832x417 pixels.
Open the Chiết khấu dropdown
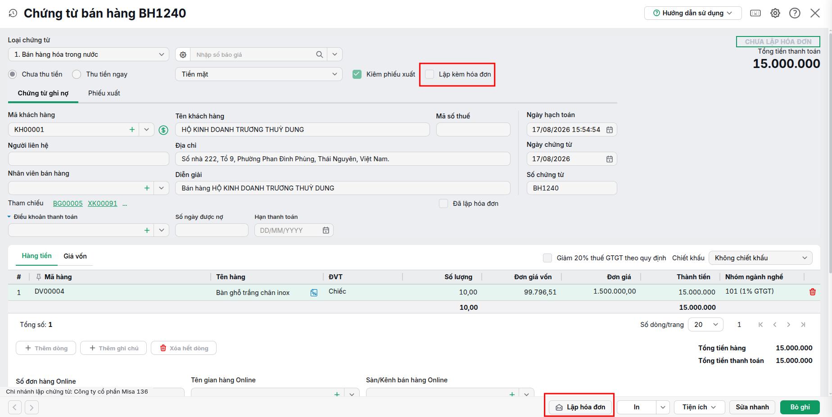tap(760, 258)
